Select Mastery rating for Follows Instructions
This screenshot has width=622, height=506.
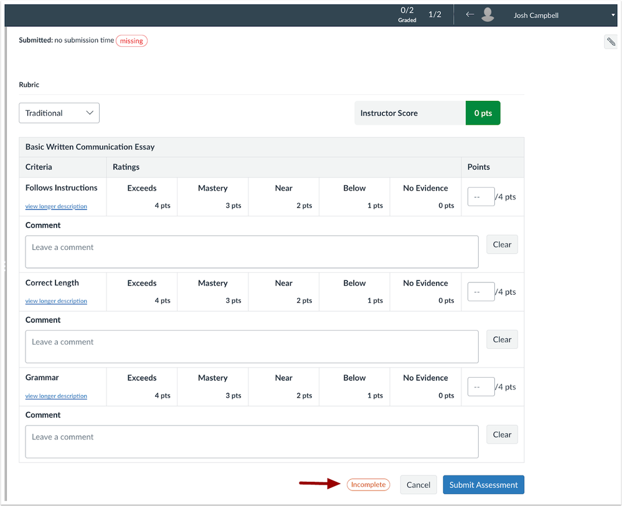tap(212, 196)
